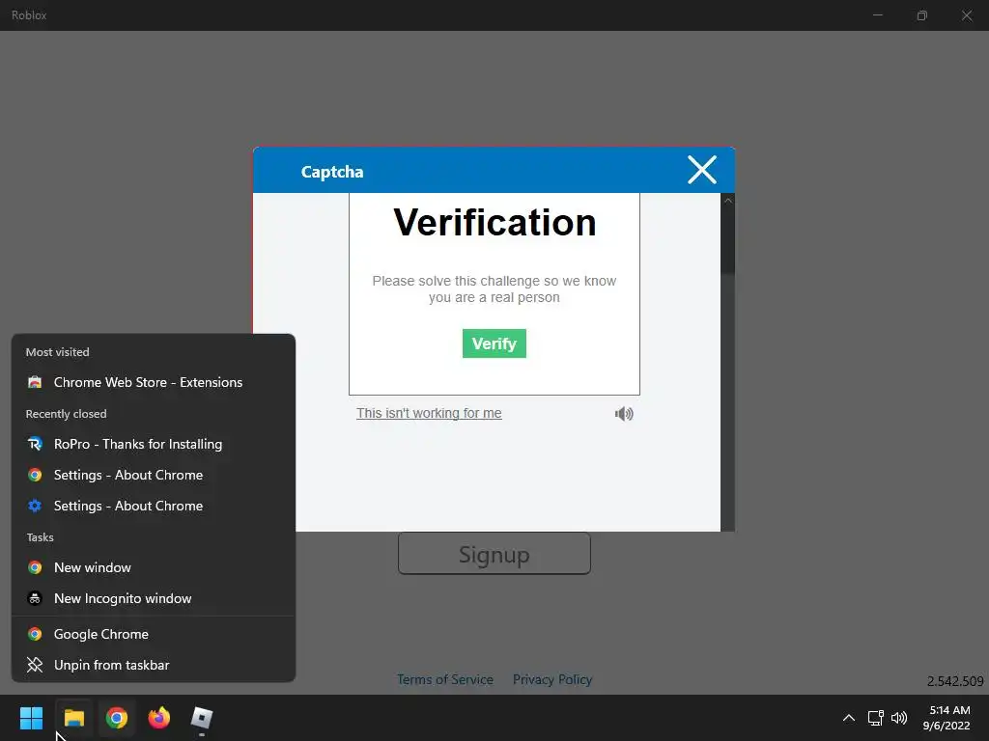Screen dimensions: 989x741
Task: Open first Settings - About Chrome entry with Chrome icon
Action: [x=154, y=475]
